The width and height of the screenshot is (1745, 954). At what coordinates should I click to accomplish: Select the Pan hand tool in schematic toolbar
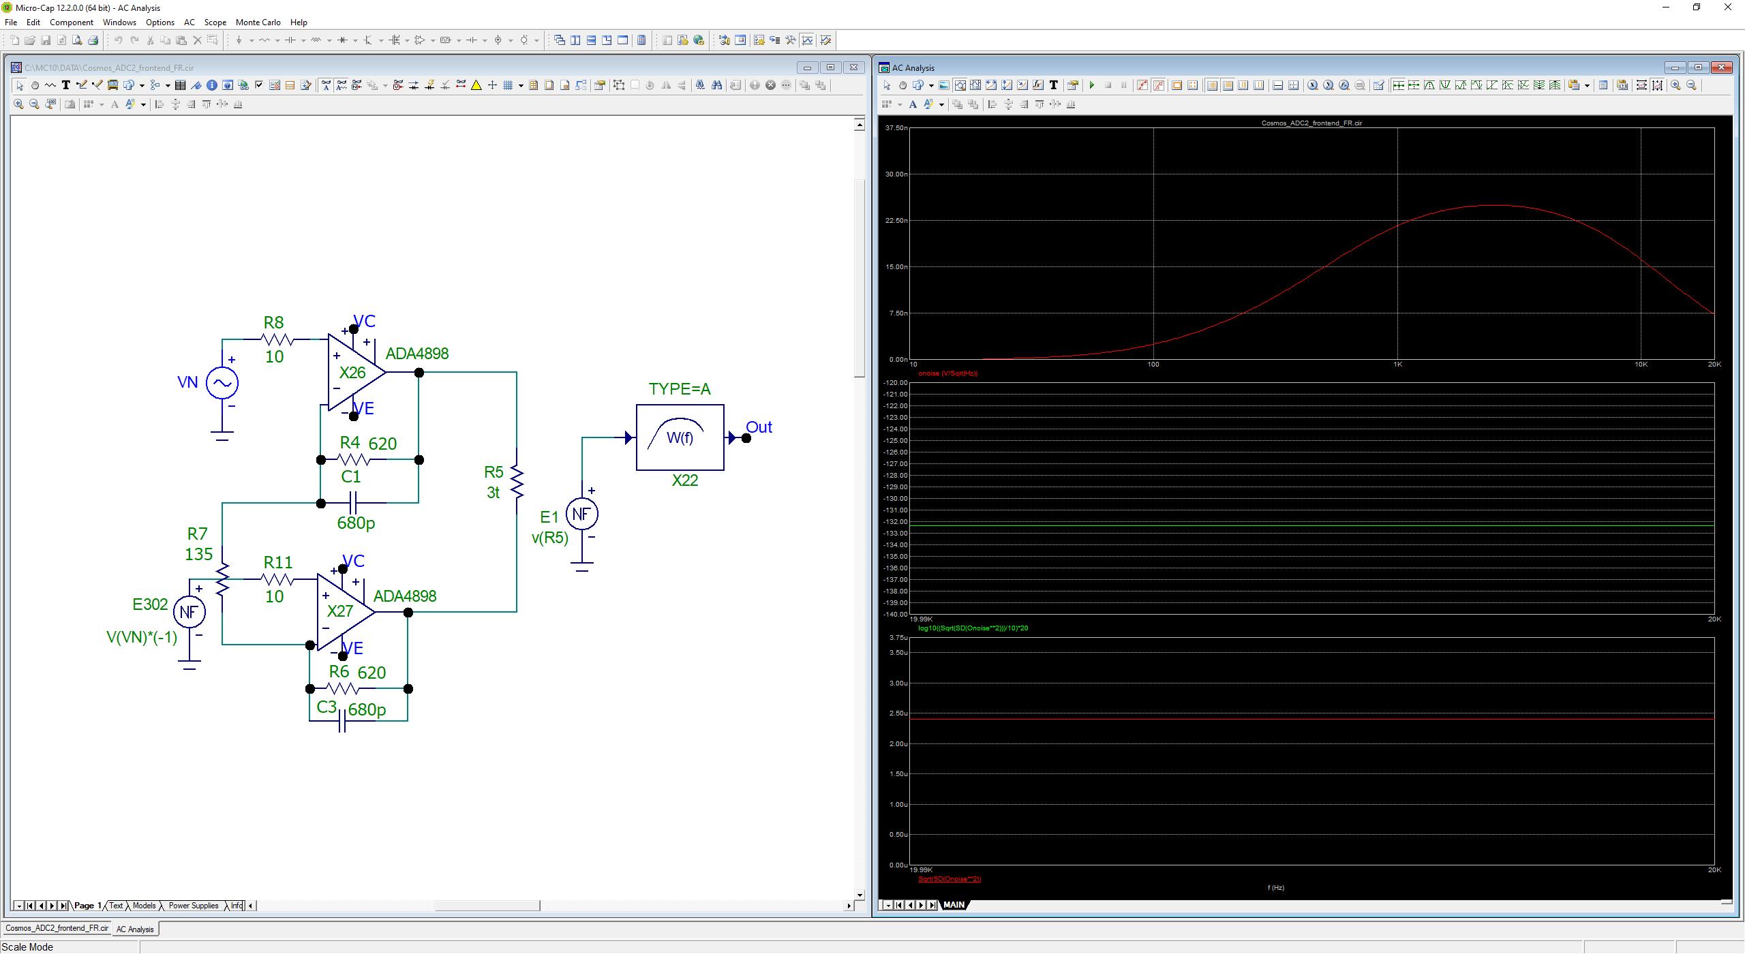[35, 85]
